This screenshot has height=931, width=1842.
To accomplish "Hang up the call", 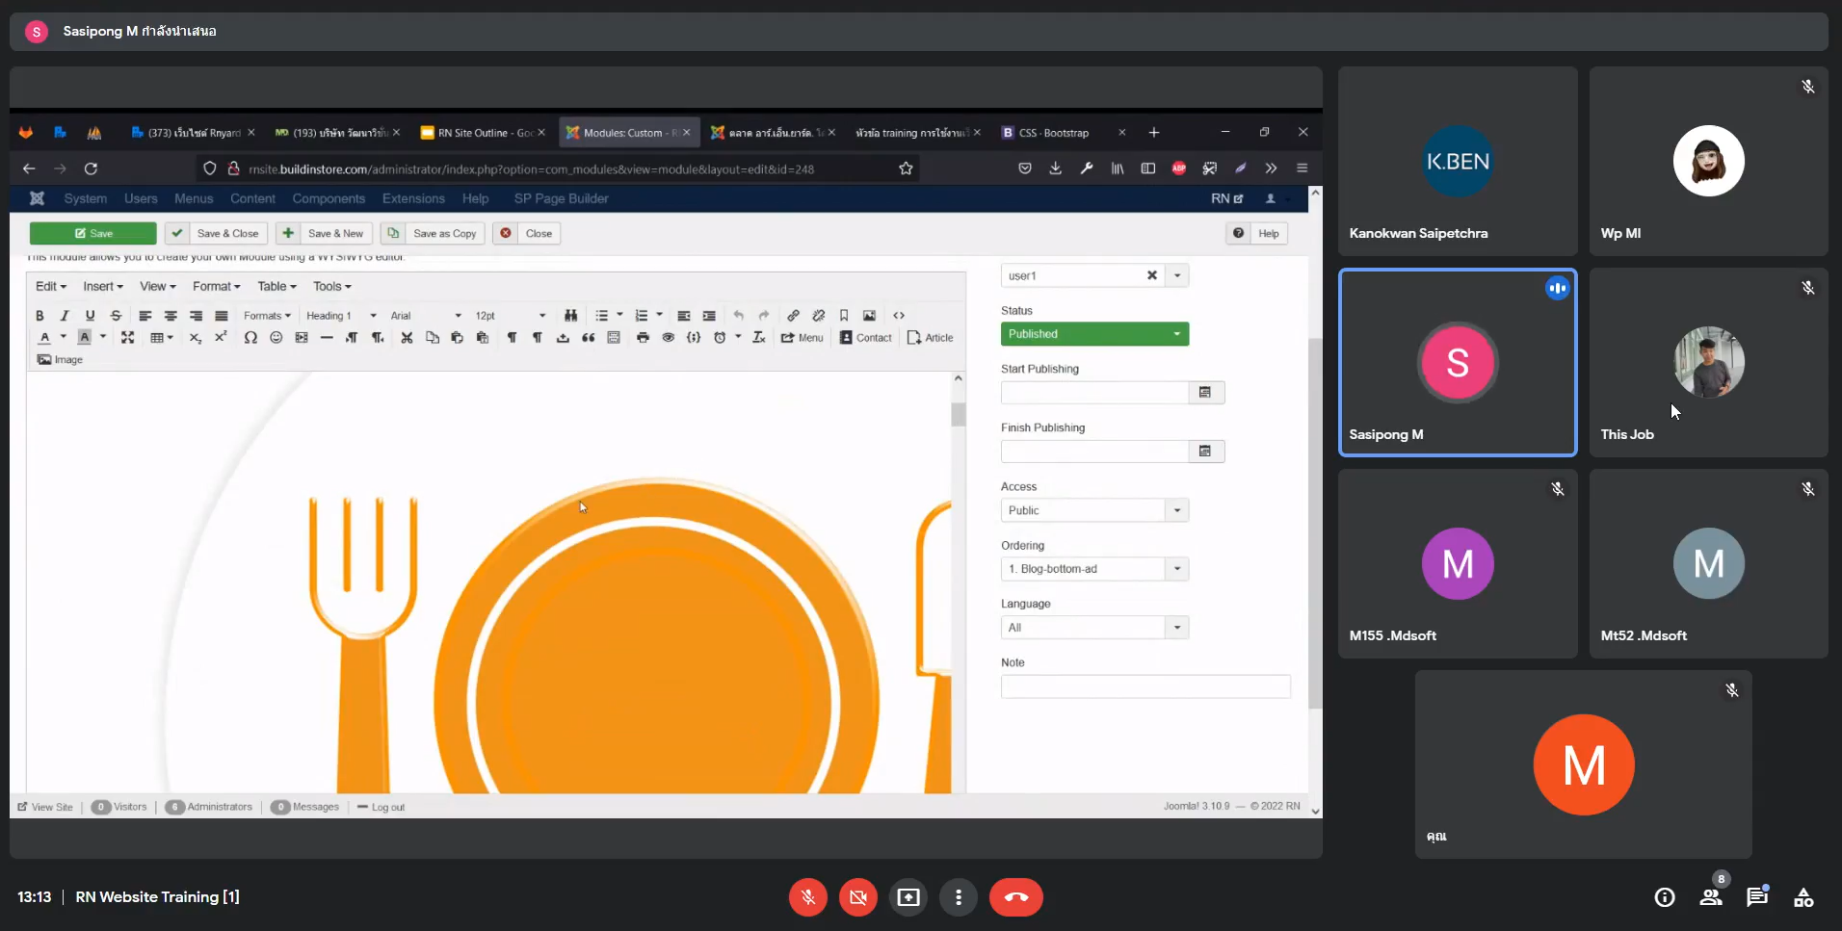I will click(1015, 897).
